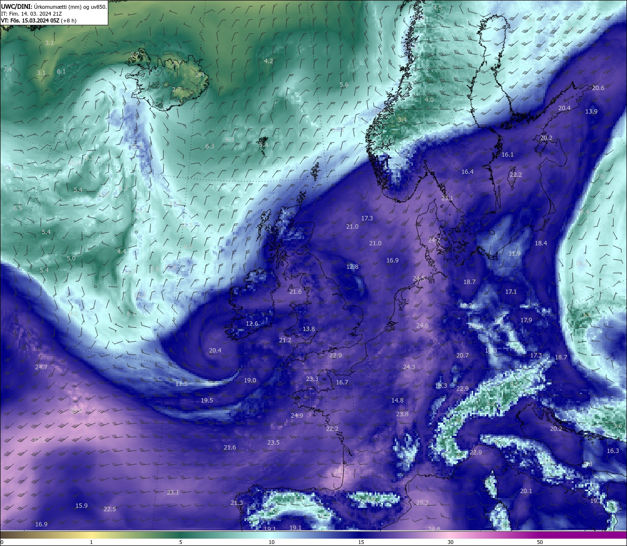Click the map value '17.9'
Image resolution: width=627 pixels, height=546 pixels.
tap(526, 320)
